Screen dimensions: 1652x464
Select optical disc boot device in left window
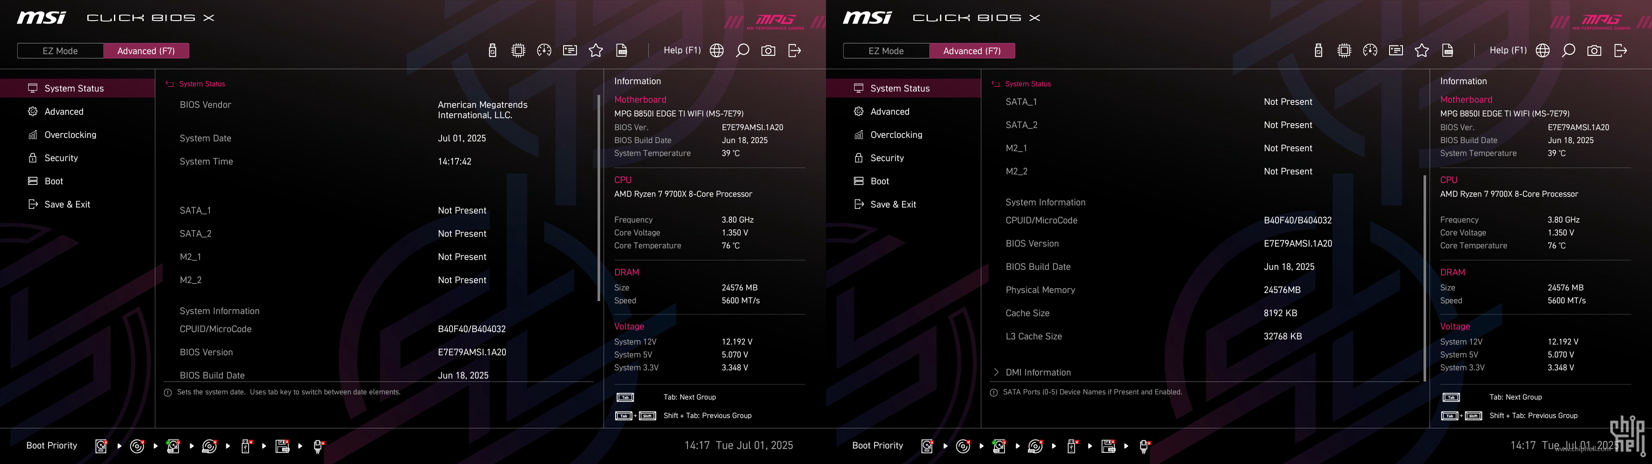[137, 446]
